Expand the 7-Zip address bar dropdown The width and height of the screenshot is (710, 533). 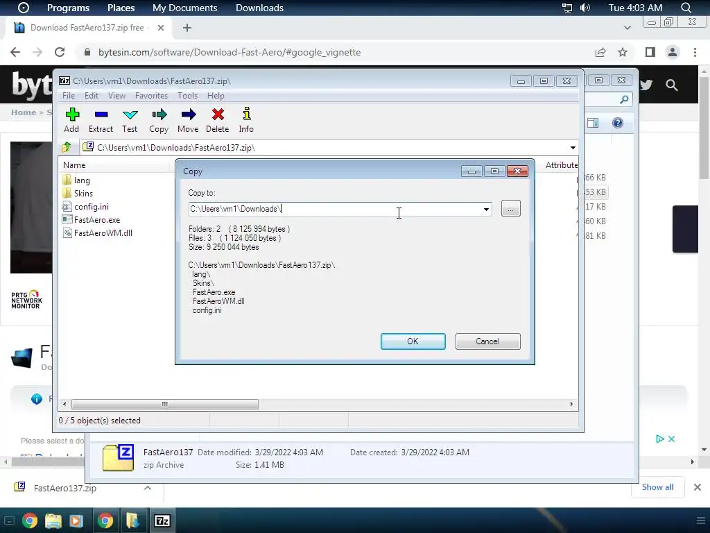(573, 148)
